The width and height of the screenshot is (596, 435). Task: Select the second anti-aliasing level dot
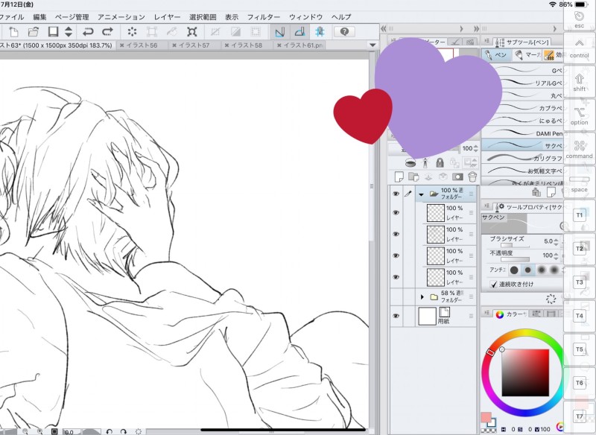[527, 270]
